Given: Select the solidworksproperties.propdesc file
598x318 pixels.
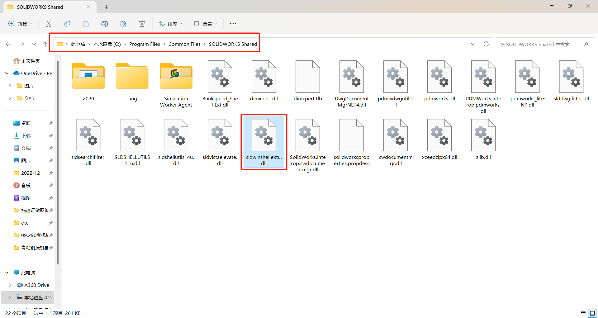Looking at the screenshot, I should point(352,142).
